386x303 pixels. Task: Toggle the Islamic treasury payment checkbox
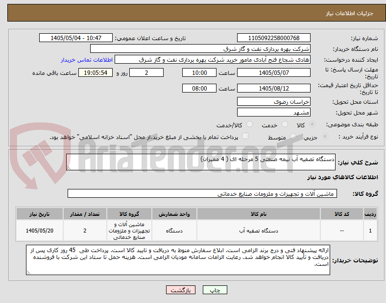[x=245, y=136]
